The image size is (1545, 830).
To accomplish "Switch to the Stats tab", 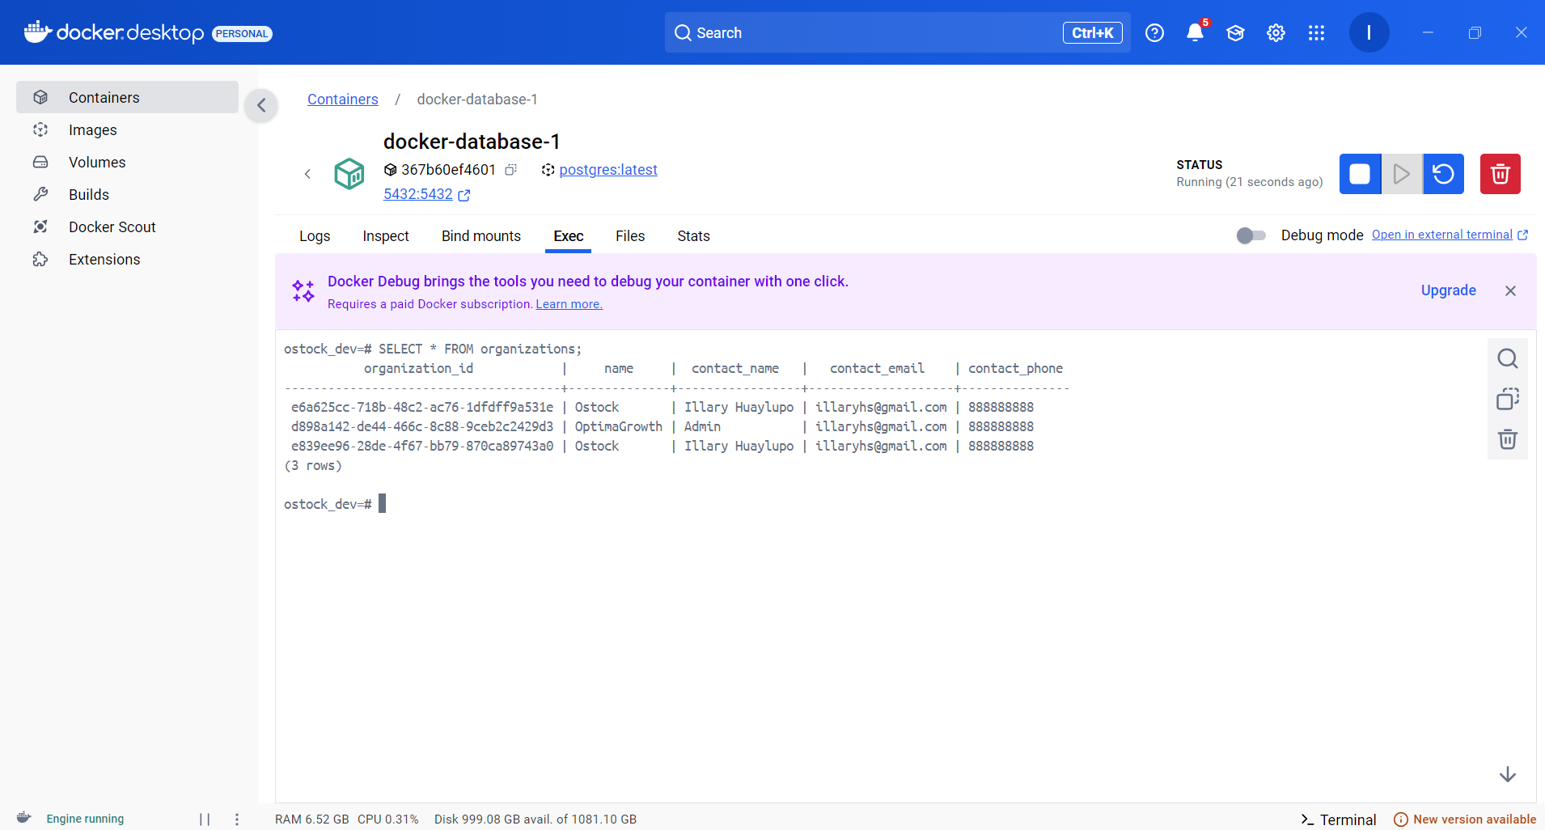I will point(693,236).
